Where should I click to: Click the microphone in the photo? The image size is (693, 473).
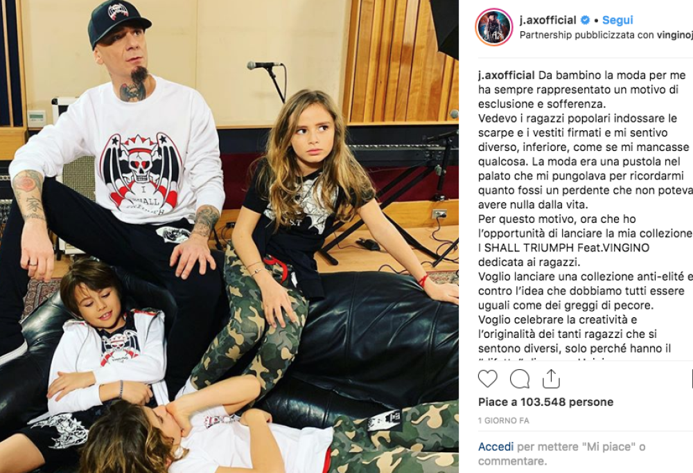264,65
